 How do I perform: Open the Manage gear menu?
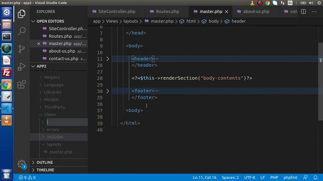click(x=21, y=164)
